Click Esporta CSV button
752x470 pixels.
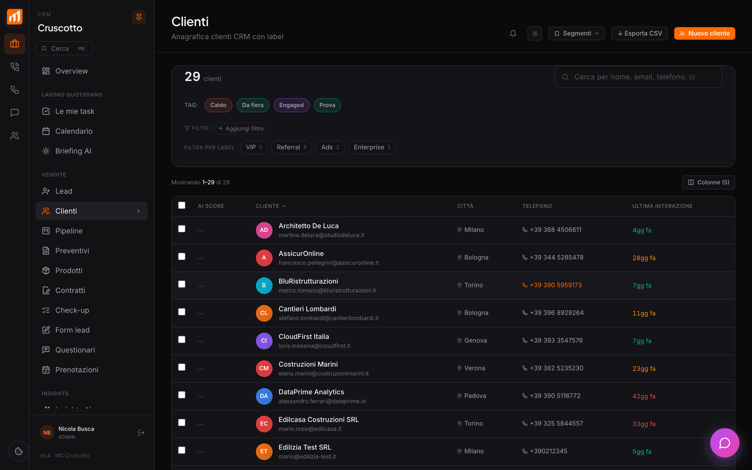pos(639,34)
